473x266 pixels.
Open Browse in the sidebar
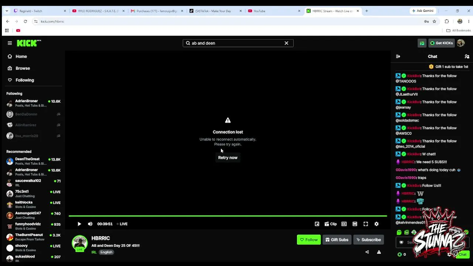[x=23, y=68]
